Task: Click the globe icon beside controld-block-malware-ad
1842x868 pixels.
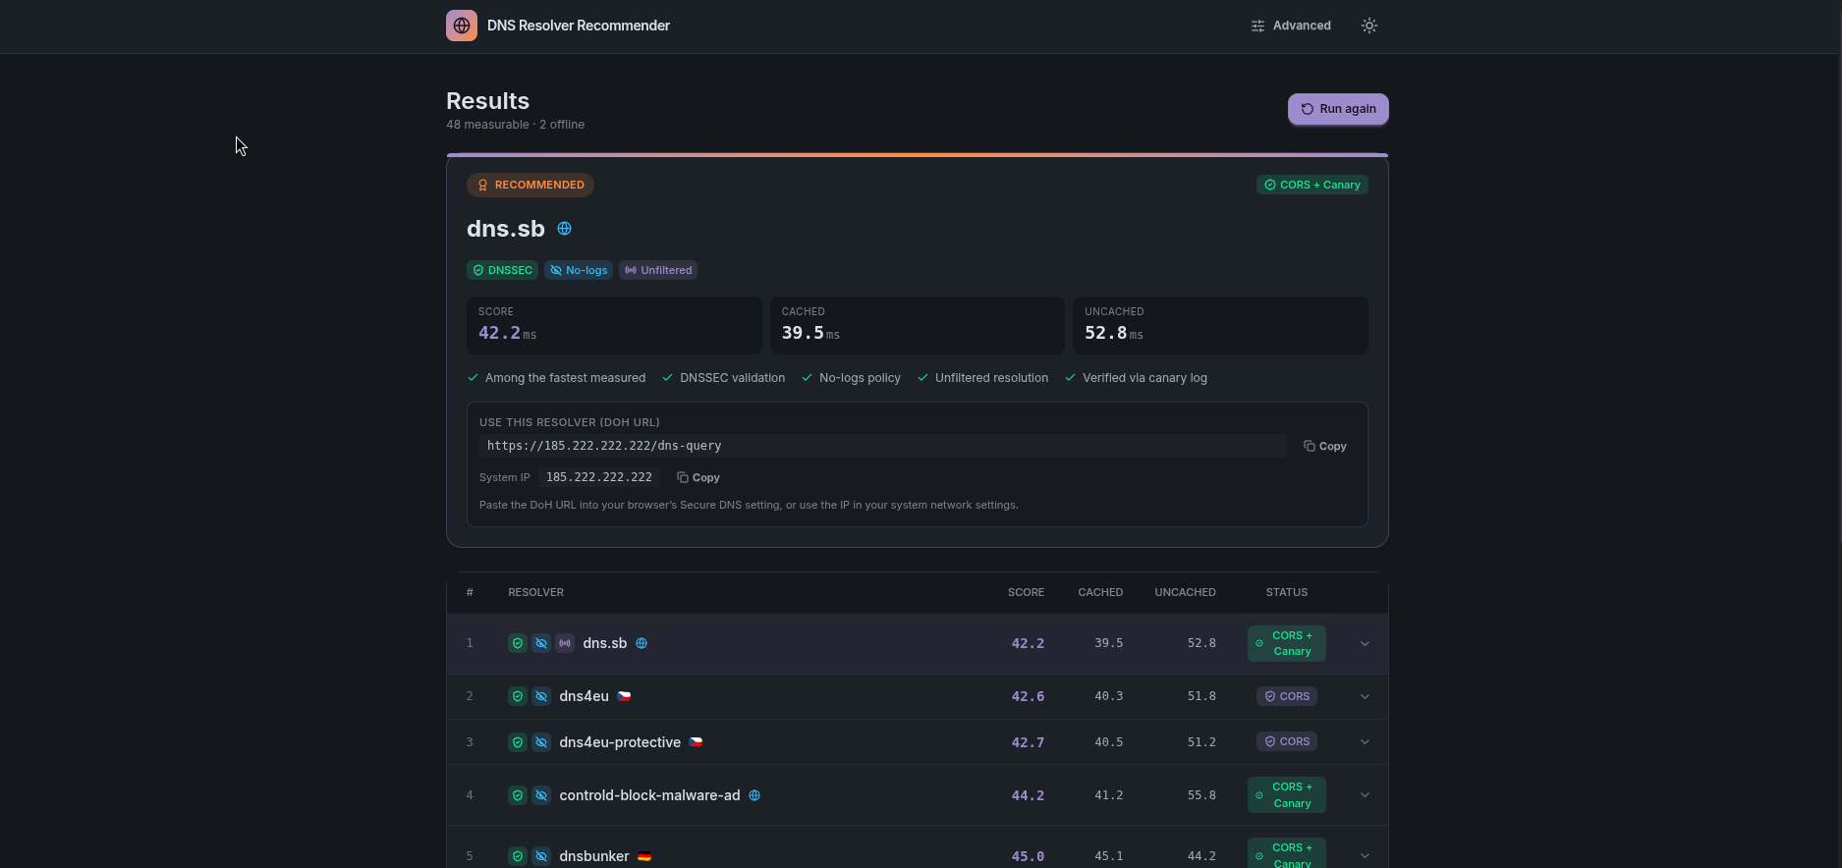Action: click(754, 795)
